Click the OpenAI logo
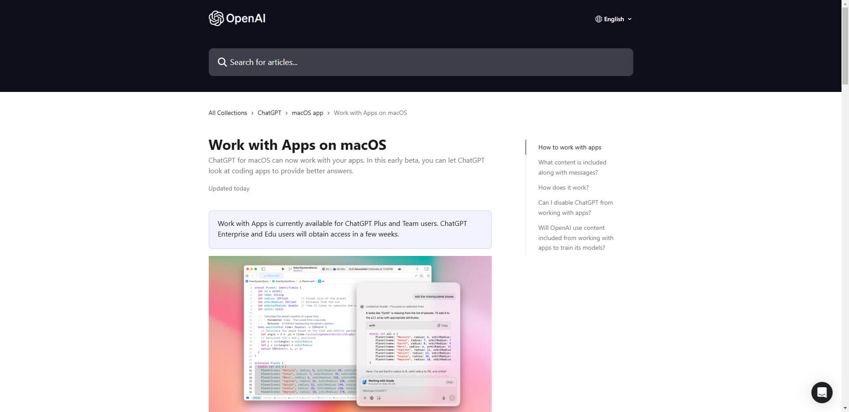This screenshot has width=849, height=412. (x=237, y=18)
